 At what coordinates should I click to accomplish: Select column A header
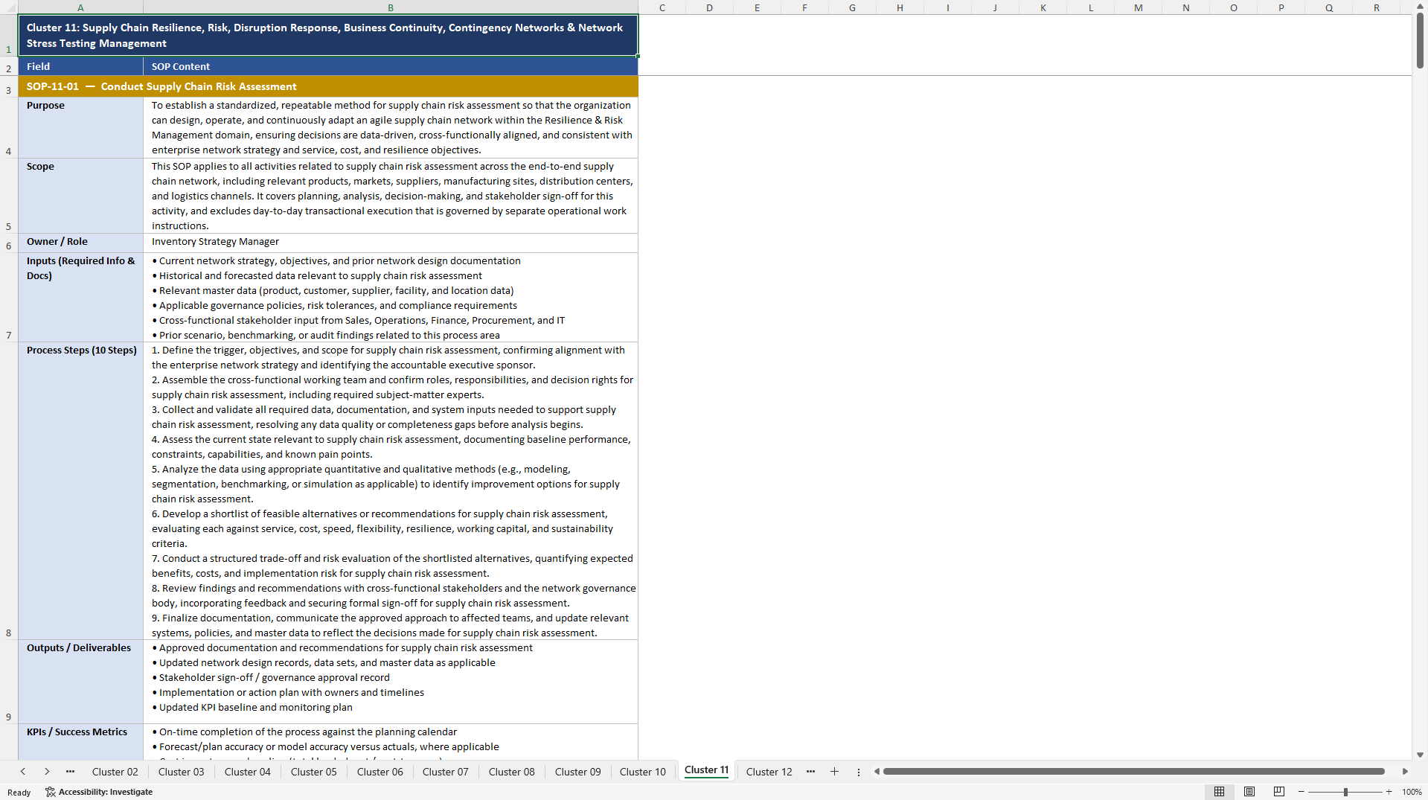point(80,7)
